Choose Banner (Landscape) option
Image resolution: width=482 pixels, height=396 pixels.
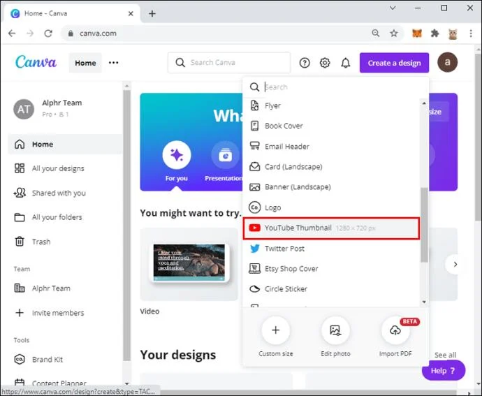[x=331, y=187]
